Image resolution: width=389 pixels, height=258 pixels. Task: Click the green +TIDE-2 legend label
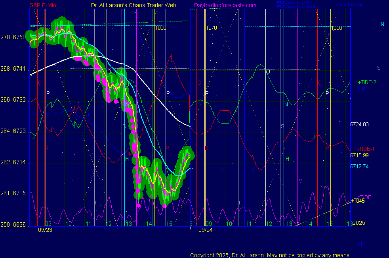pos(367,82)
